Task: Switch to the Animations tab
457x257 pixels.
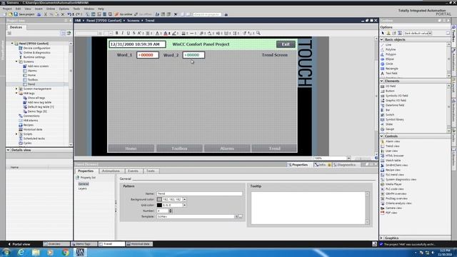Action: point(111,171)
